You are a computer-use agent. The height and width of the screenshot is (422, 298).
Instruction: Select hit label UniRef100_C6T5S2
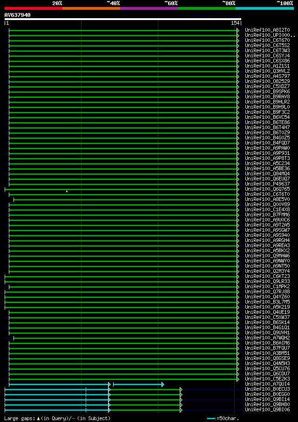267,46
